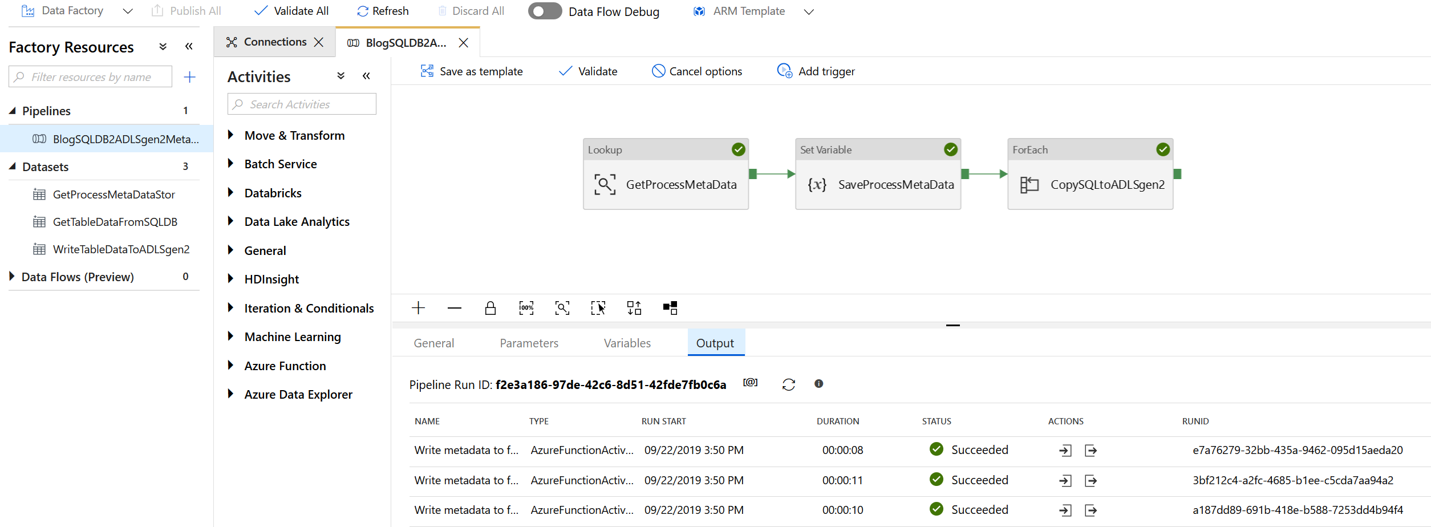1431x527 pixels.
Task: Expand the Iteration & Conditionals group
Action: pos(231,308)
